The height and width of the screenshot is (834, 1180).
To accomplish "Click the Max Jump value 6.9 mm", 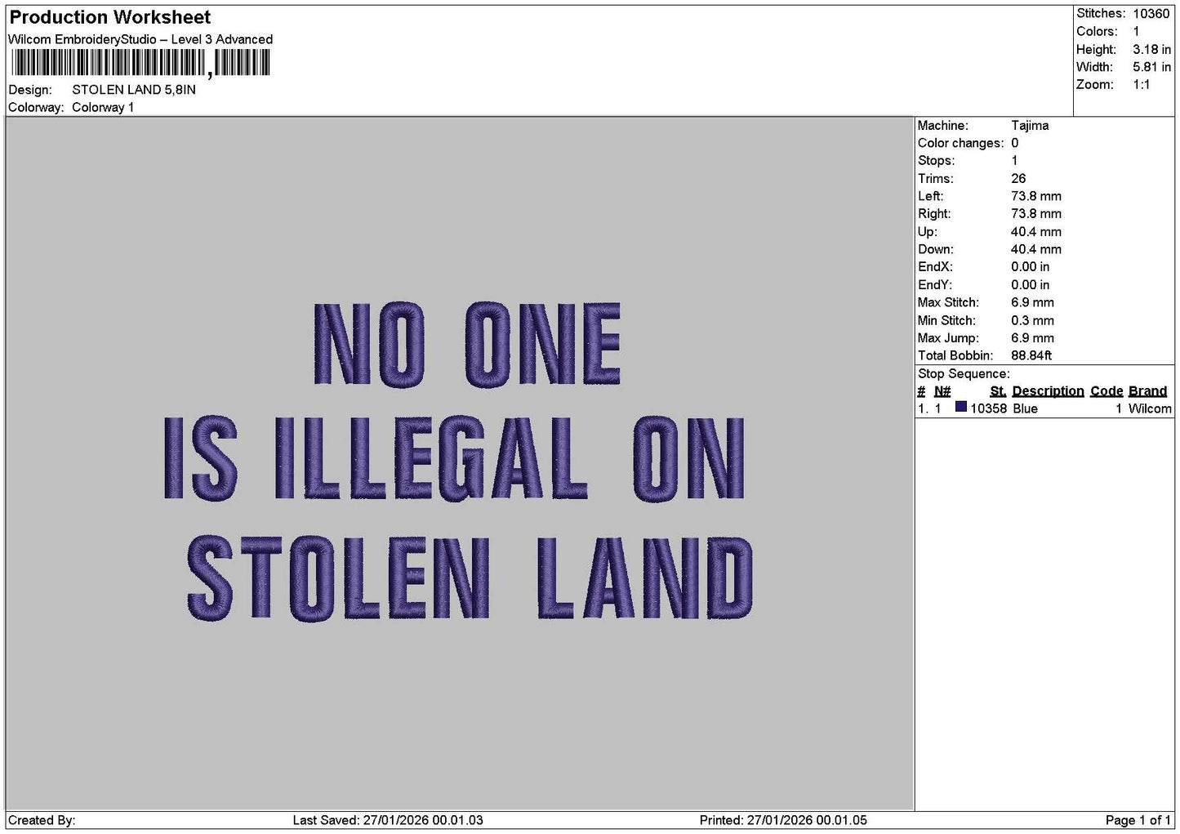I will coord(1032,338).
